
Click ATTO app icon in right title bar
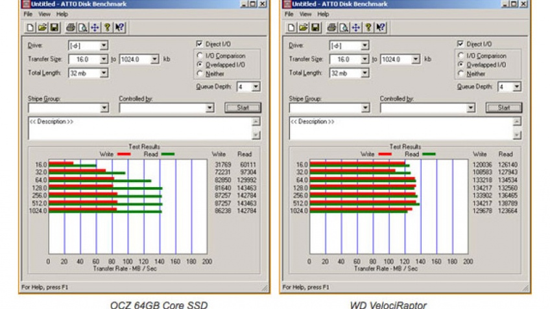(x=287, y=4)
